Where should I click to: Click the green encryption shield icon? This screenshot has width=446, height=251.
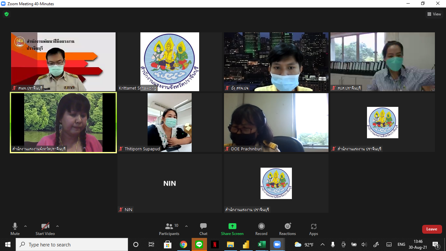[7, 14]
